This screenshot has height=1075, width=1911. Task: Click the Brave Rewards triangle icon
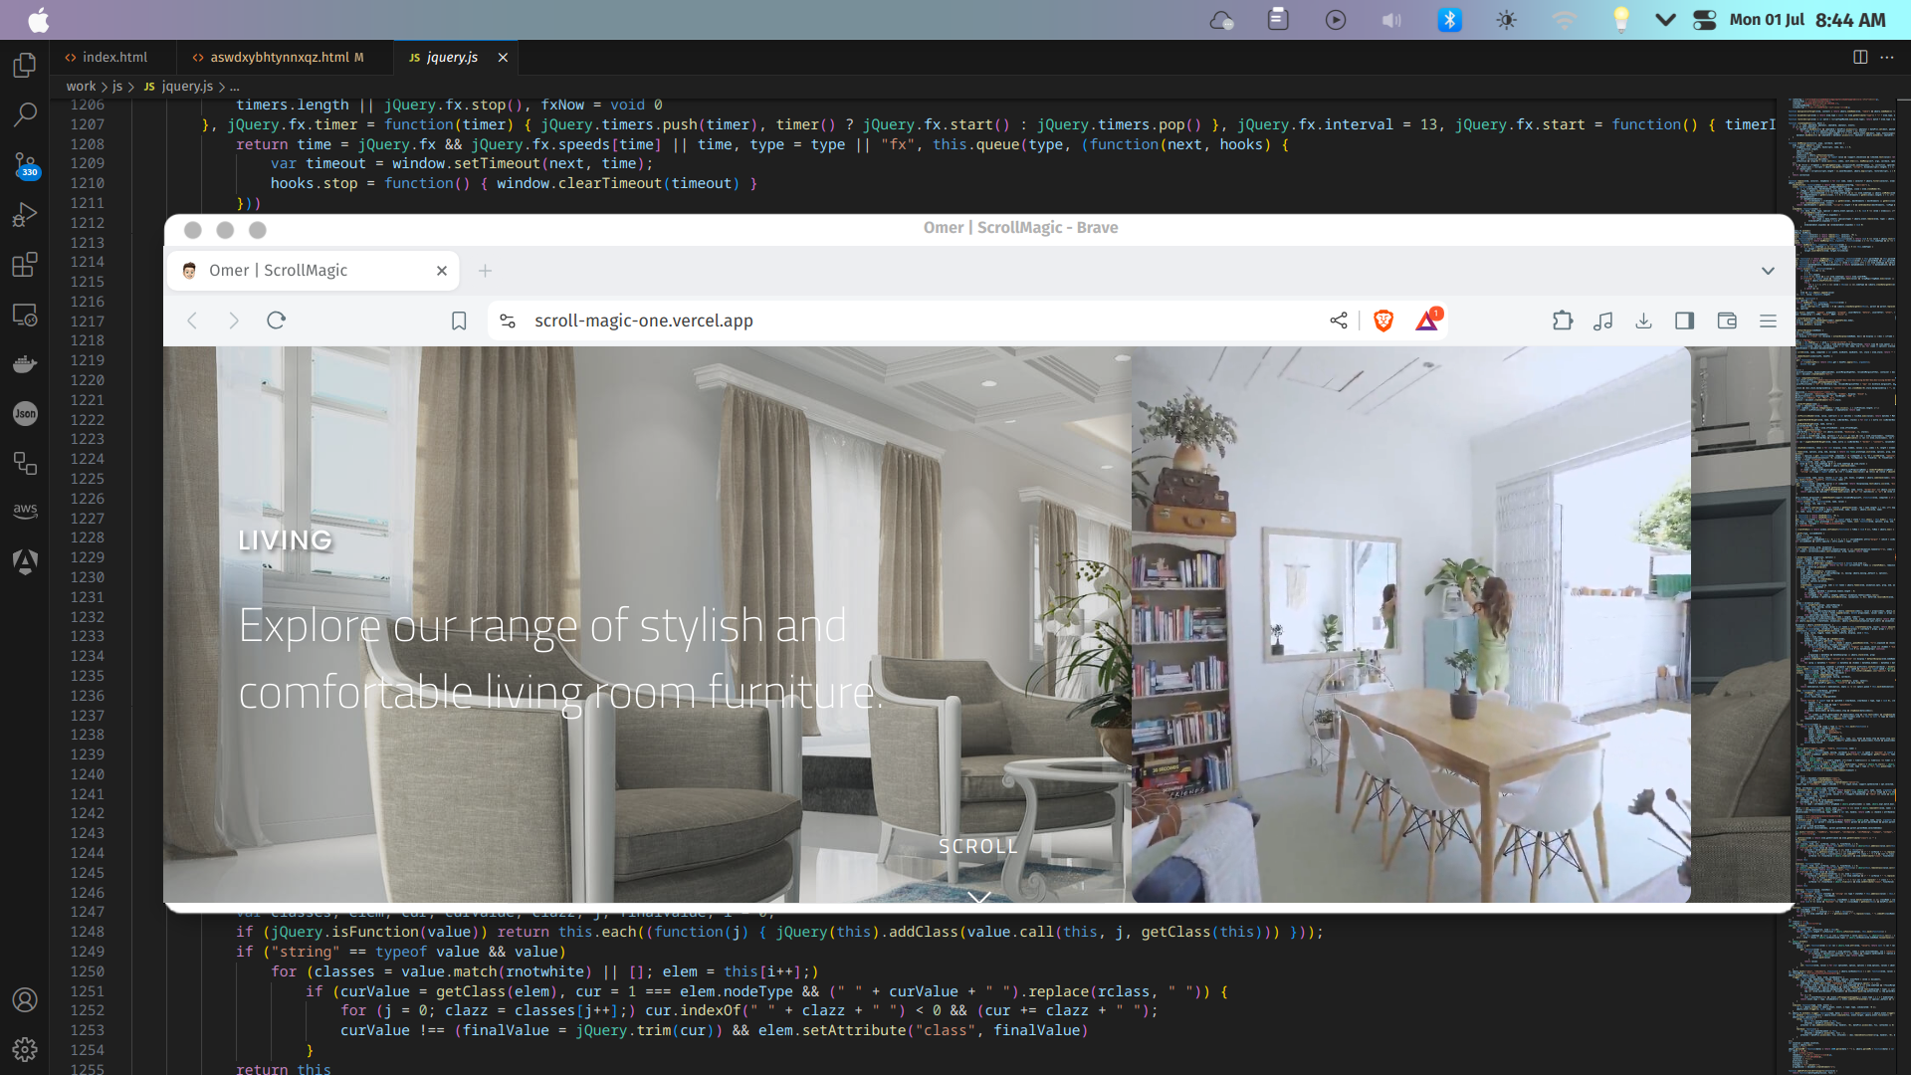(1427, 321)
